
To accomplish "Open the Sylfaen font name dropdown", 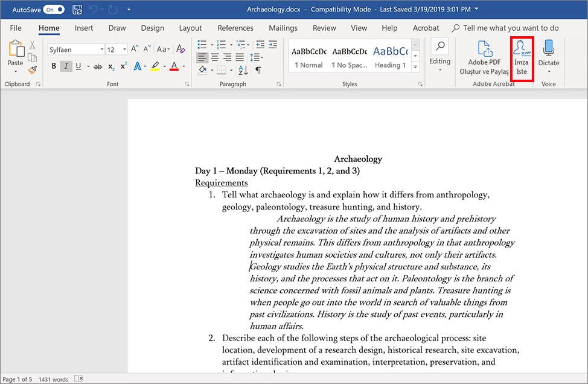I will [101, 49].
